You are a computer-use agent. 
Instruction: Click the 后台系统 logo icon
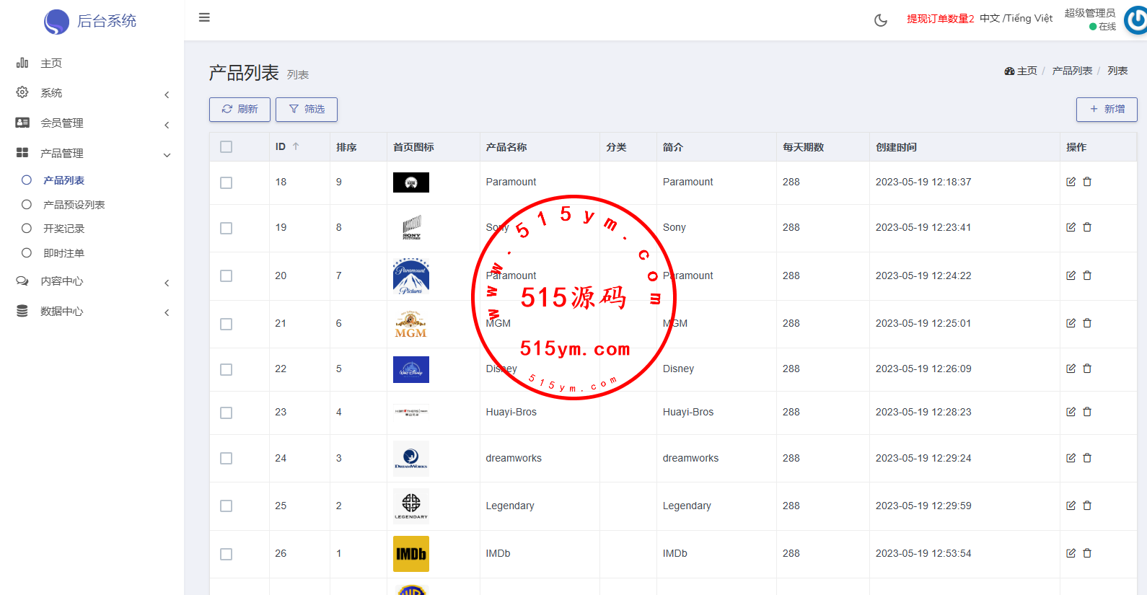(56, 22)
